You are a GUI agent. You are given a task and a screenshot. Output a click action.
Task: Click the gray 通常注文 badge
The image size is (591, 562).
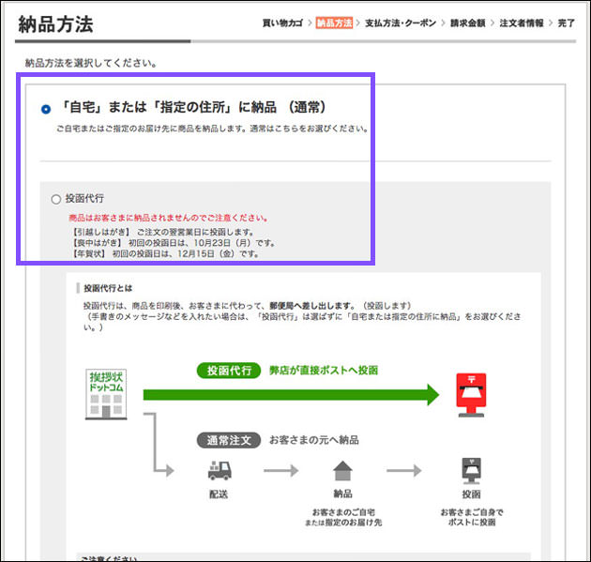click(229, 440)
